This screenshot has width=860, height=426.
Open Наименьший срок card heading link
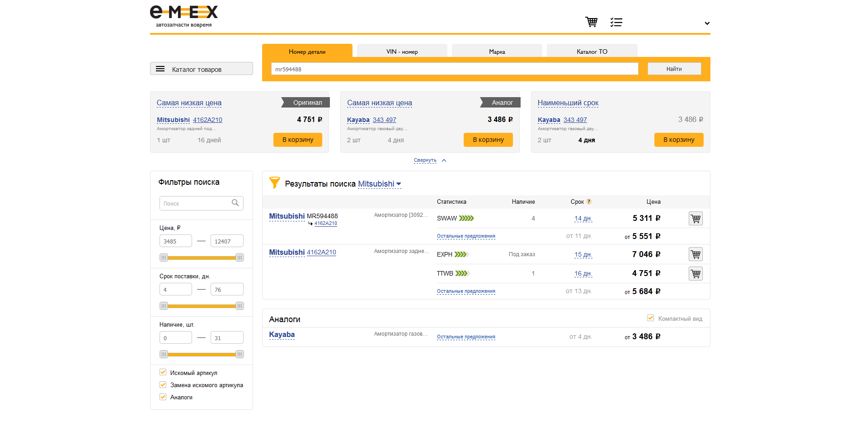click(x=568, y=103)
